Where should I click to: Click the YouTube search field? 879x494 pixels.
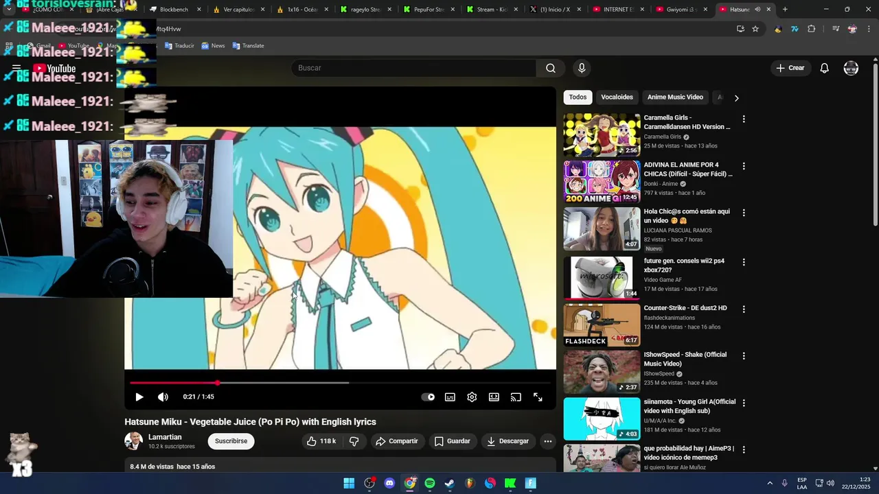point(413,68)
